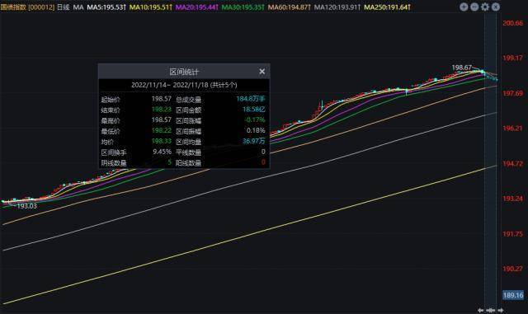Click the MA10:195.51 indicator value
Viewport: 528px width, 314px height.
click(151, 7)
